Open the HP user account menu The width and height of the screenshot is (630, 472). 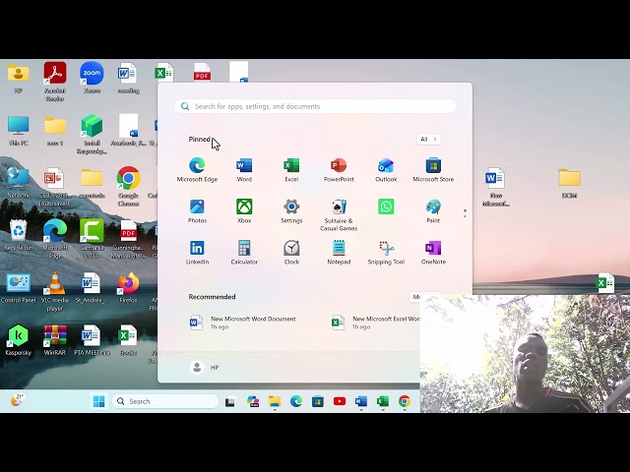click(204, 367)
